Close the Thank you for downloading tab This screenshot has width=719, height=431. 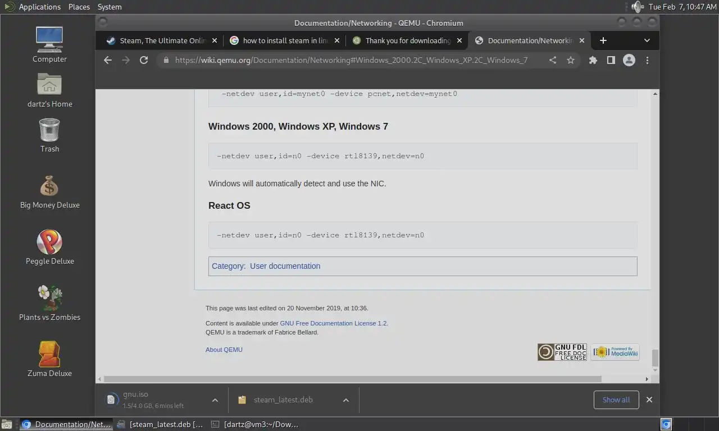point(459,40)
